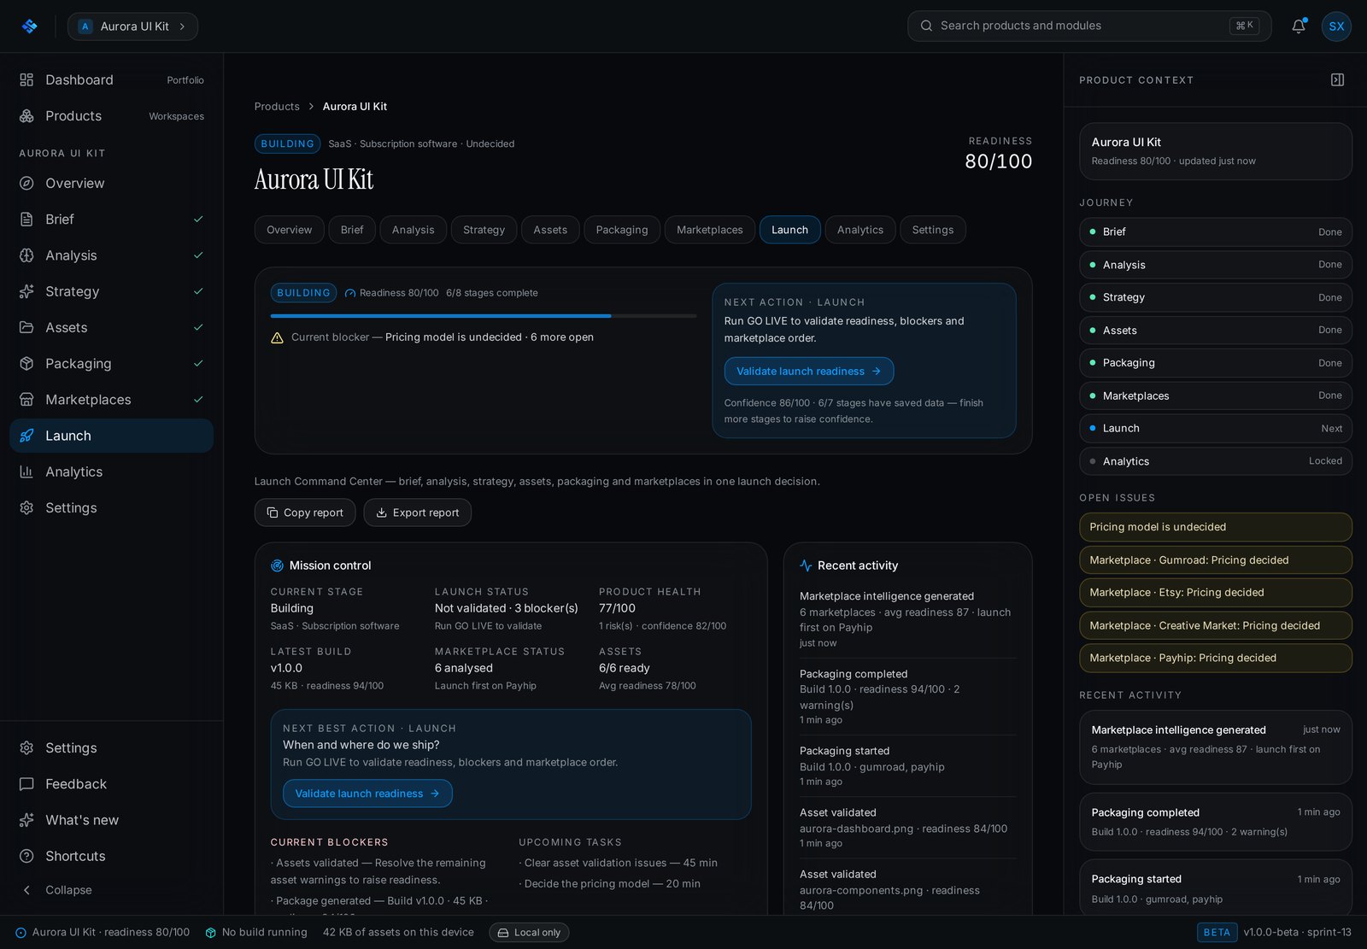The image size is (1367, 949).
Task: Click the BETA badge in status bar
Action: click(1217, 933)
